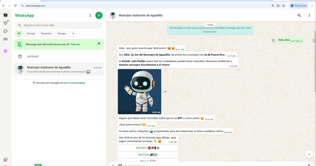This screenshot has height=166, width=316.
Task: Select the All chat filter
Action: 19,33
